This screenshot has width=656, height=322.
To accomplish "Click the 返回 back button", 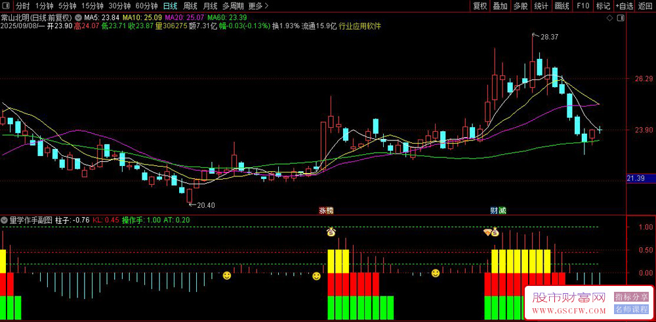I will (x=646, y=6).
